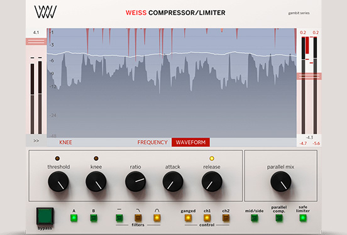Click the LED above the threshold label
Image resolution: width=347 pixels, height=235 pixels.
57,158
